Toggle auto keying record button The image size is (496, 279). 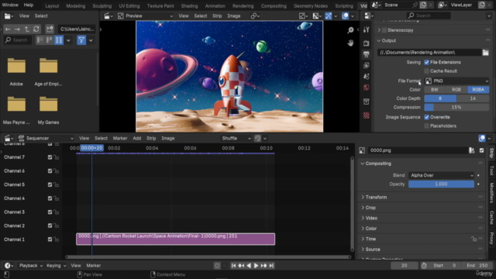[217, 266]
